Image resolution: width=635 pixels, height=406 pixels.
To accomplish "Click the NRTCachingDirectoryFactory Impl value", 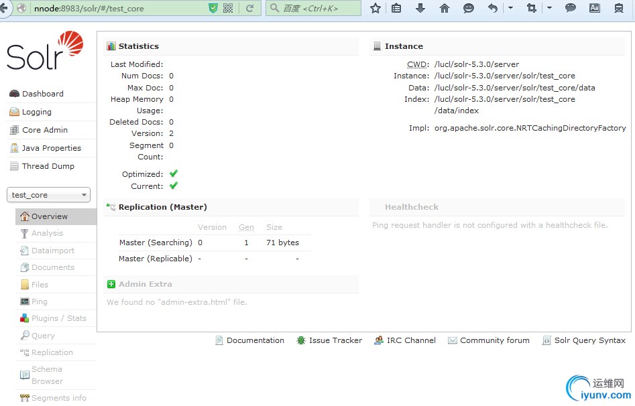I will [x=530, y=128].
